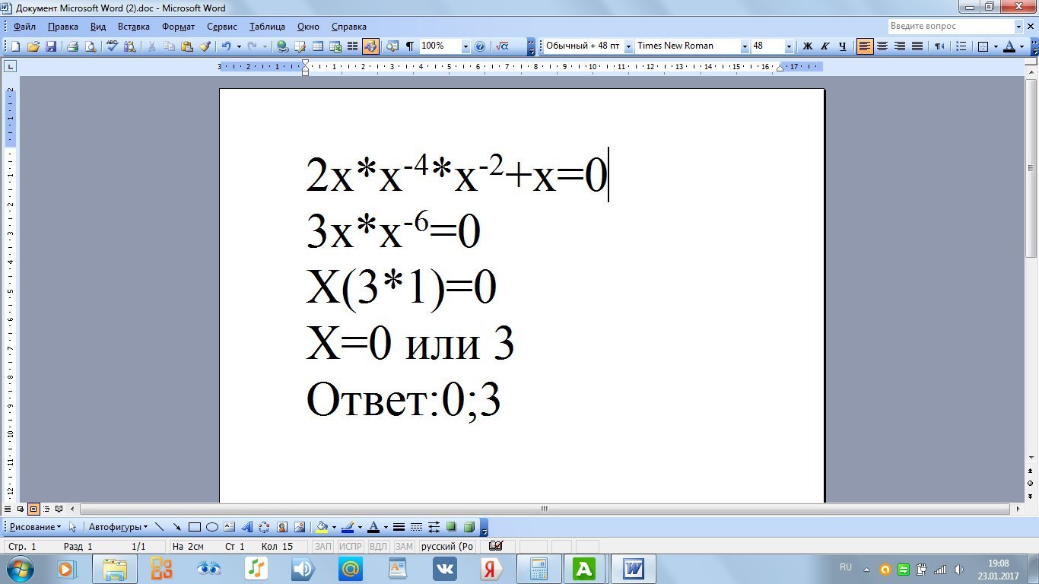Open the font size 48 dropdown

pos(789,46)
